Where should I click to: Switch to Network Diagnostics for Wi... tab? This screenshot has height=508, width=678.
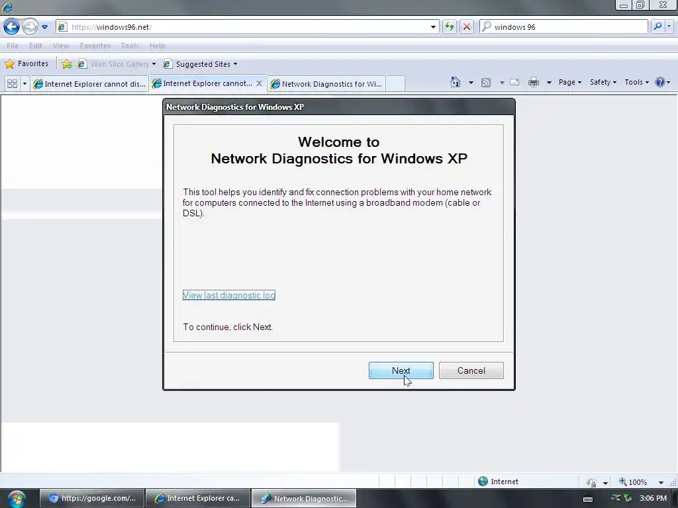326,84
